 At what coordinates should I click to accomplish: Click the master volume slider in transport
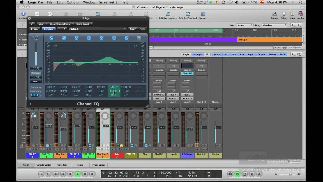[x=290, y=174]
